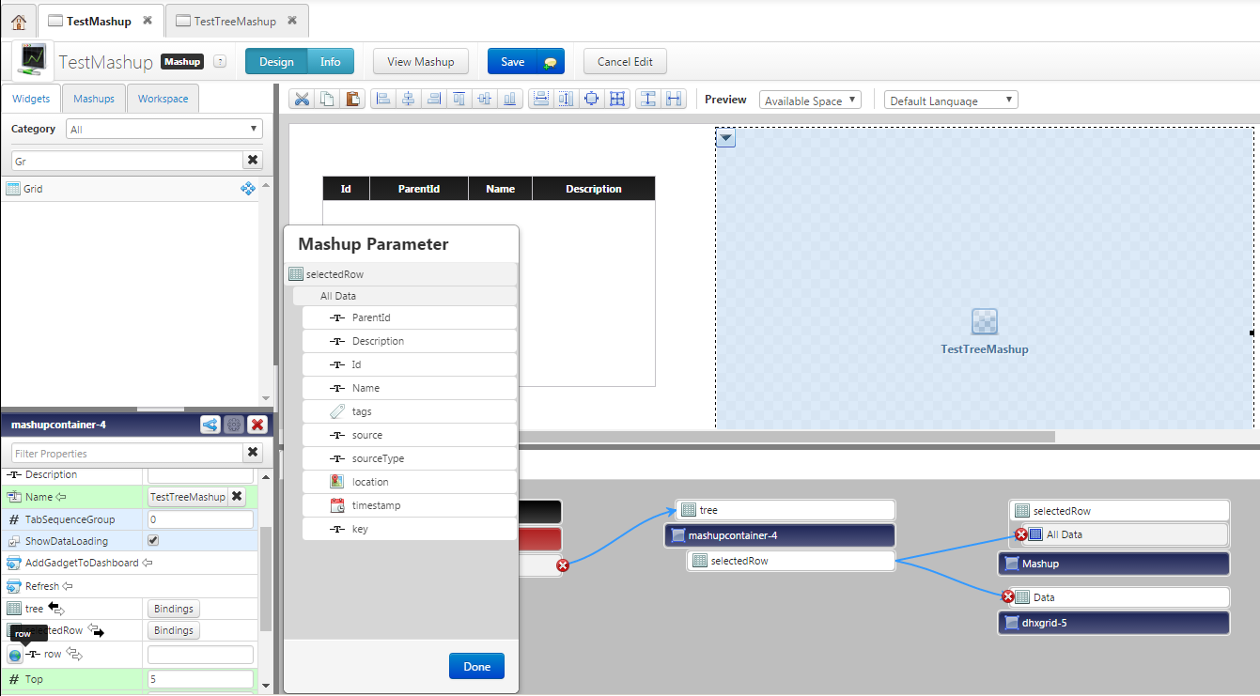Open the Home tab icon
Screen dimensions: 1260x696
point(19,21)
